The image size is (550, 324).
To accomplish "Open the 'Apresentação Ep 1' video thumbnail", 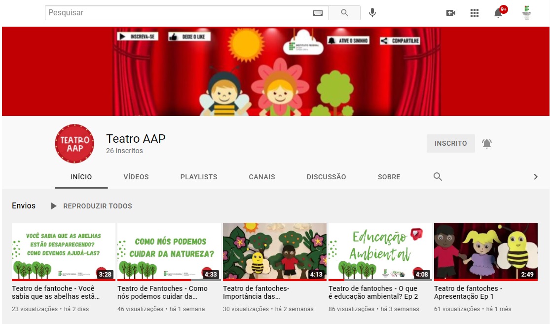I will click(485, 251).
